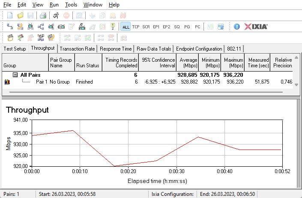Switch to the Transaction Rate tab
Screen dimensions: 302x198
point(77,49)
